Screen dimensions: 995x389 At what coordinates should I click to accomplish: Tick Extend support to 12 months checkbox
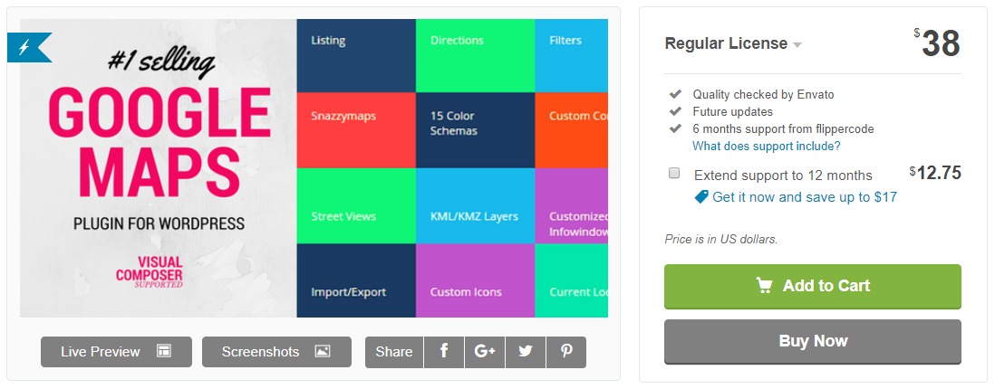(674, 173)
